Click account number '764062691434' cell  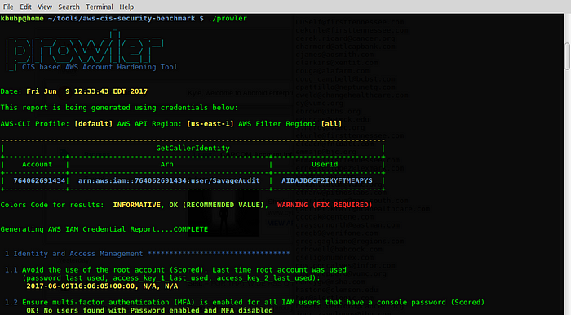[x=39, y=180]
